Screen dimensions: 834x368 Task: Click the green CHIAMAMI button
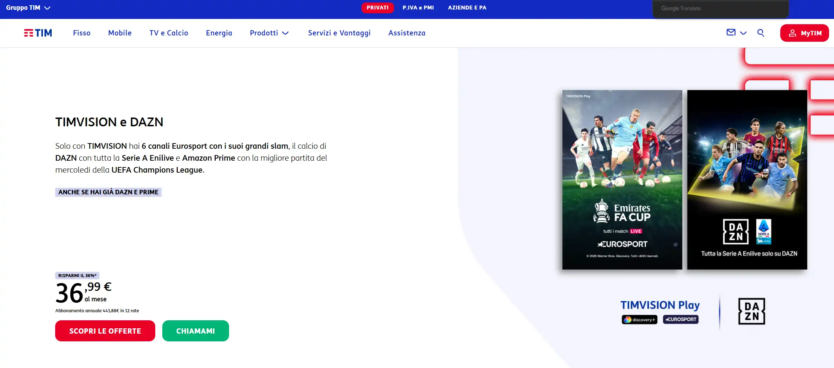[x=196, y=331]
